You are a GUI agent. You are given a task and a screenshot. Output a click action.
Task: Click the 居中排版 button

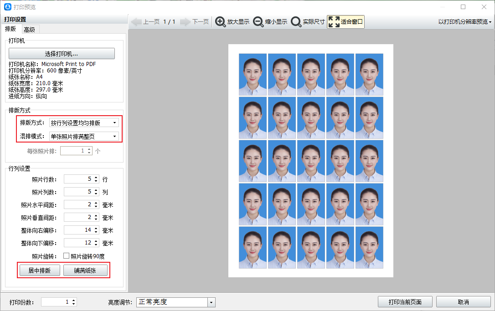(40, 270)
